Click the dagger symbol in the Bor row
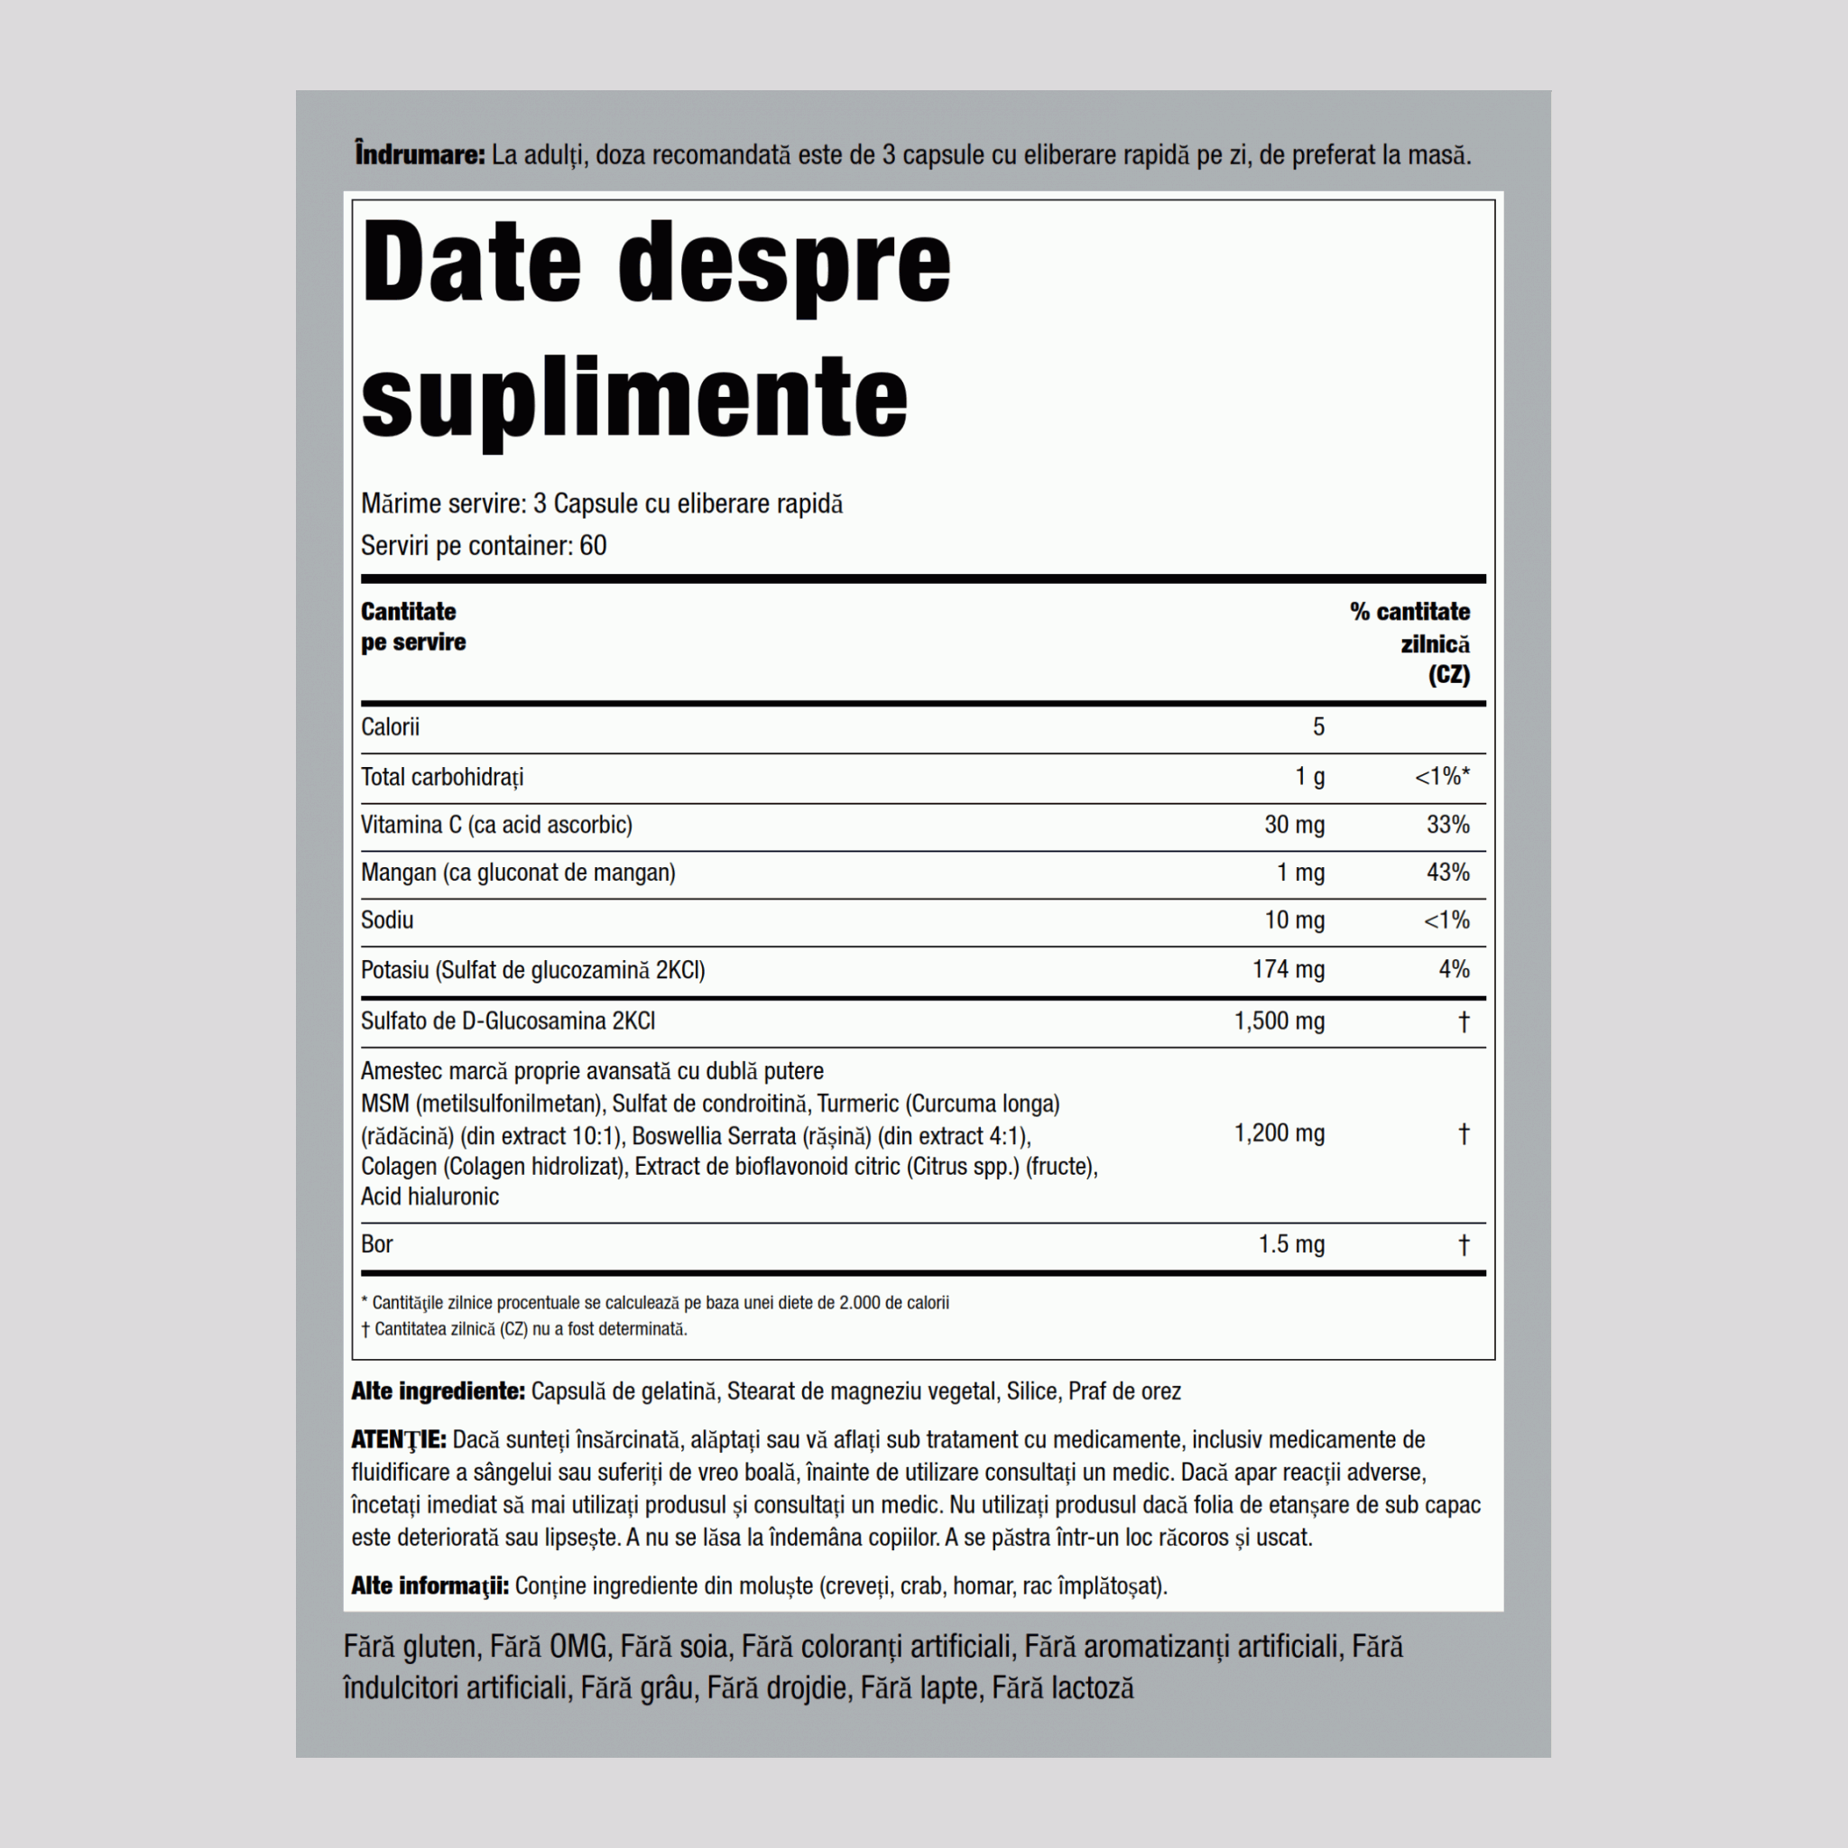Screen dimensions: 1848x1848 [1464, 1244]
